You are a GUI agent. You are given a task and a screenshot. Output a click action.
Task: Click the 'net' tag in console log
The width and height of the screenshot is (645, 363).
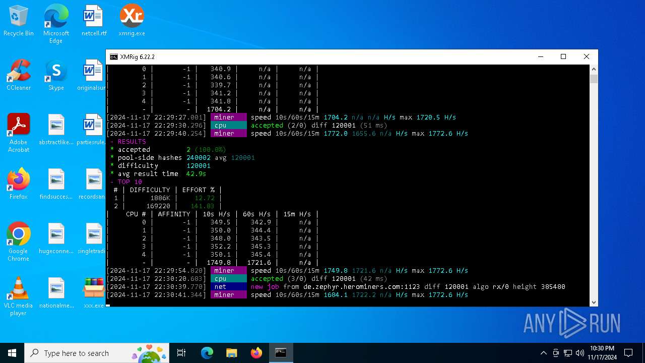coord(228,287)
